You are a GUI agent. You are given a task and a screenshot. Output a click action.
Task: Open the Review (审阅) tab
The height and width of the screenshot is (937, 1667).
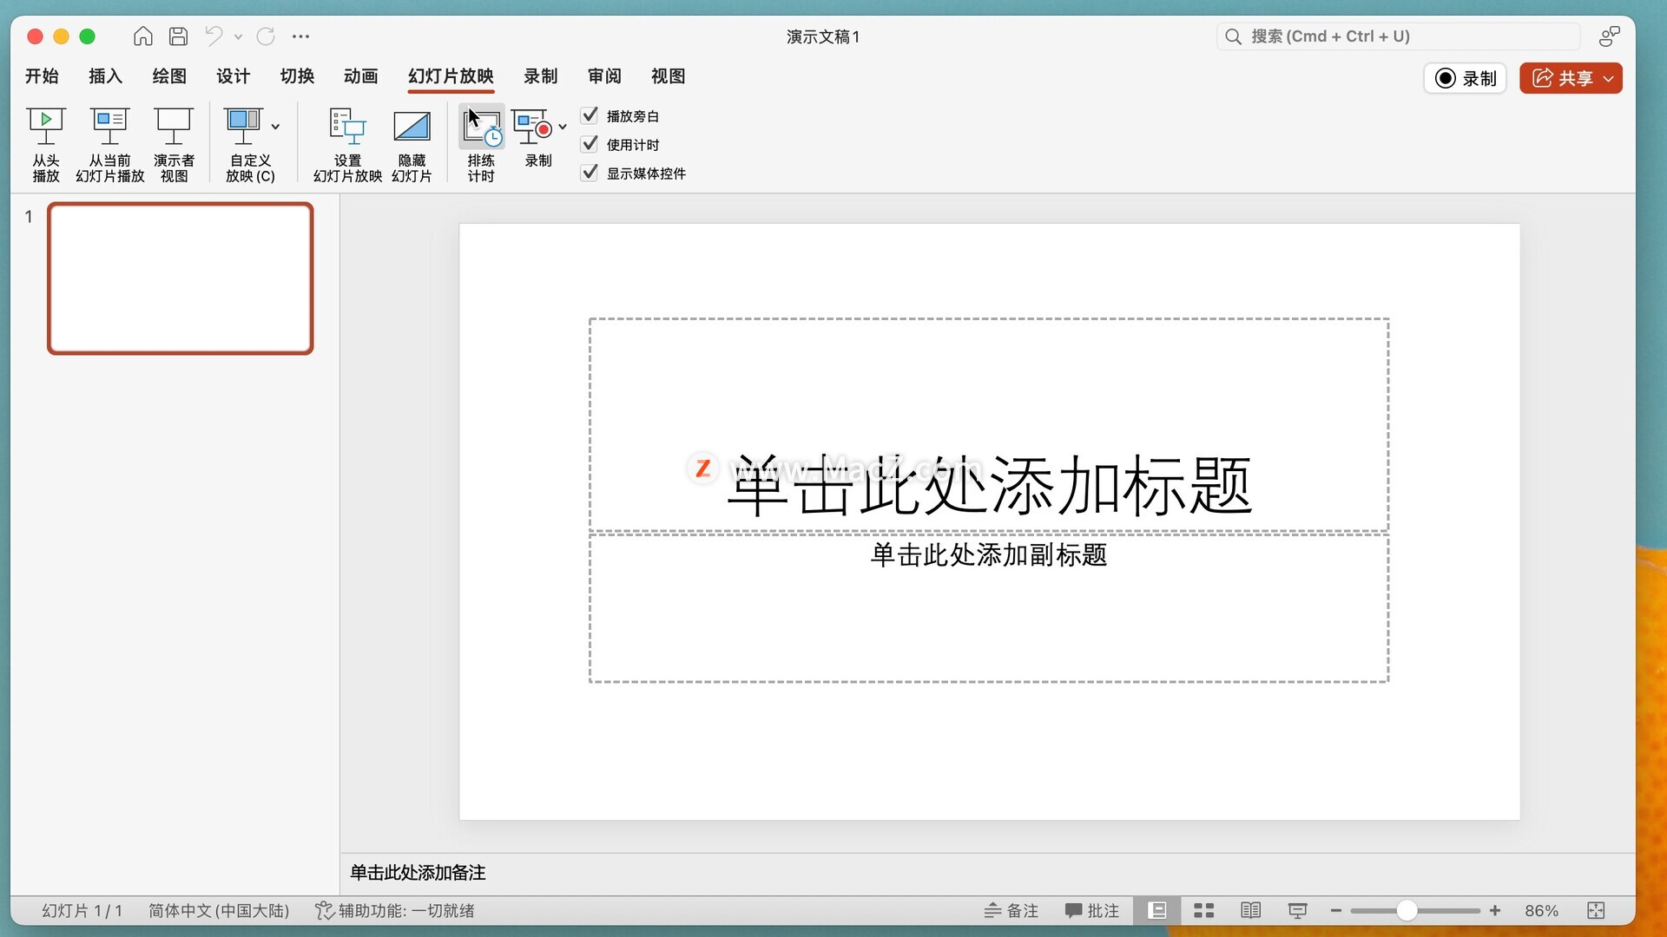click(x=604, y=76)
